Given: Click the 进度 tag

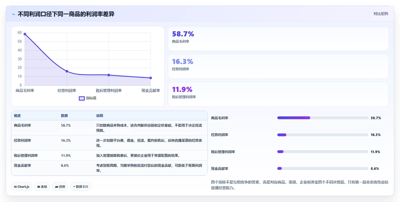Looking at the screenshot, I should (x=60, y=187).
